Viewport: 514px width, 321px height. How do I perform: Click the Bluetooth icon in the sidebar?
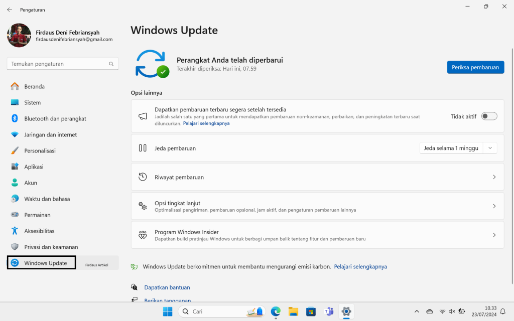tap(15, 118)
